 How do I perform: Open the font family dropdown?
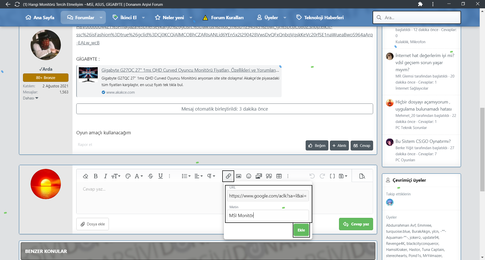click(139, 176)
